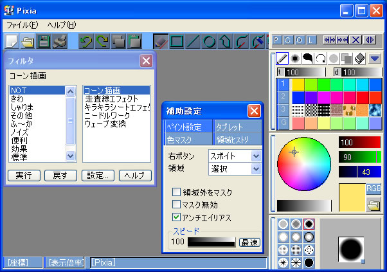Save with the floppy disk icon
The height and width of the screenshot is (272, 387).
point(44,41)
